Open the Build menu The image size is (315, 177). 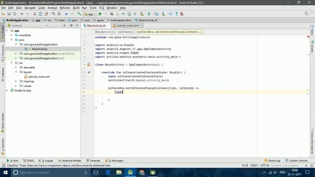pos(76,8)
